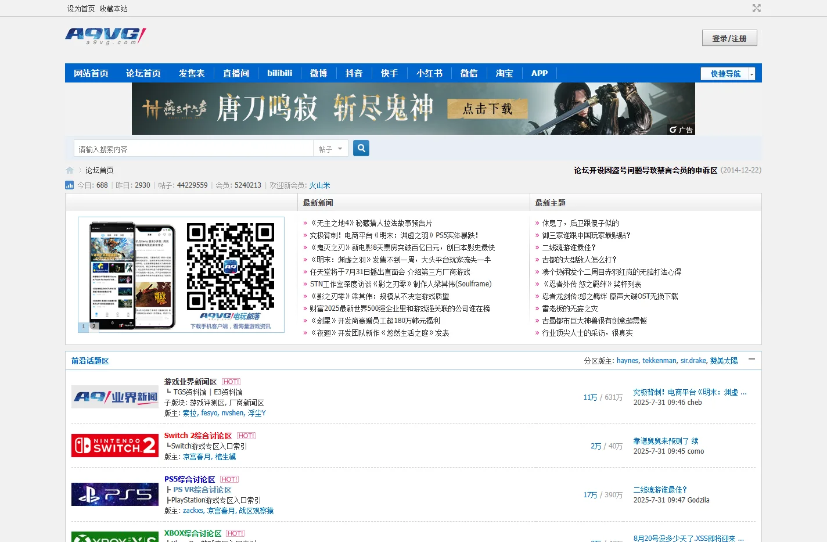827x542 pixels.
Task: Click moderator haynes link
Action: point(627,361)
